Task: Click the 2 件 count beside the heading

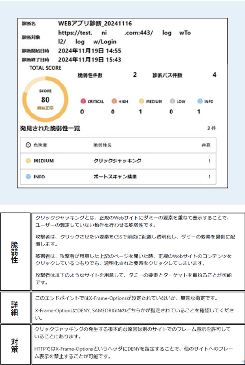Action: (x=212, y=128)
